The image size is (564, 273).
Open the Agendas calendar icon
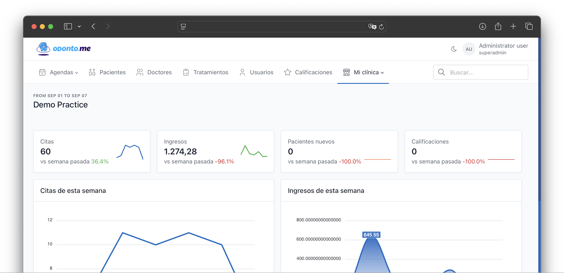click(42, 72)
